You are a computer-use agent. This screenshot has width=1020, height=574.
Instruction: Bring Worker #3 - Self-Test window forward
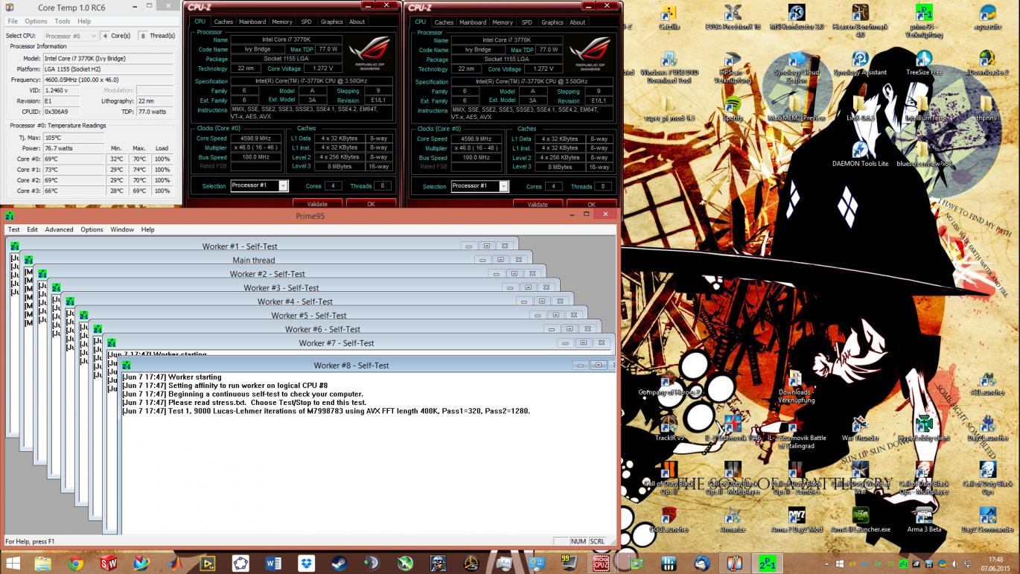(281, 287)
